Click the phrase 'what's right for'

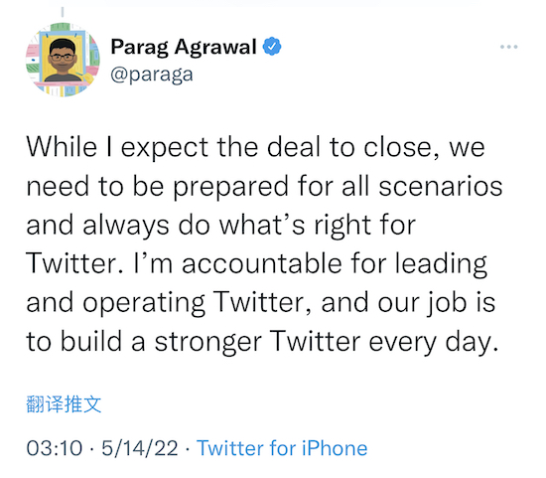click(x=318, y=226)
